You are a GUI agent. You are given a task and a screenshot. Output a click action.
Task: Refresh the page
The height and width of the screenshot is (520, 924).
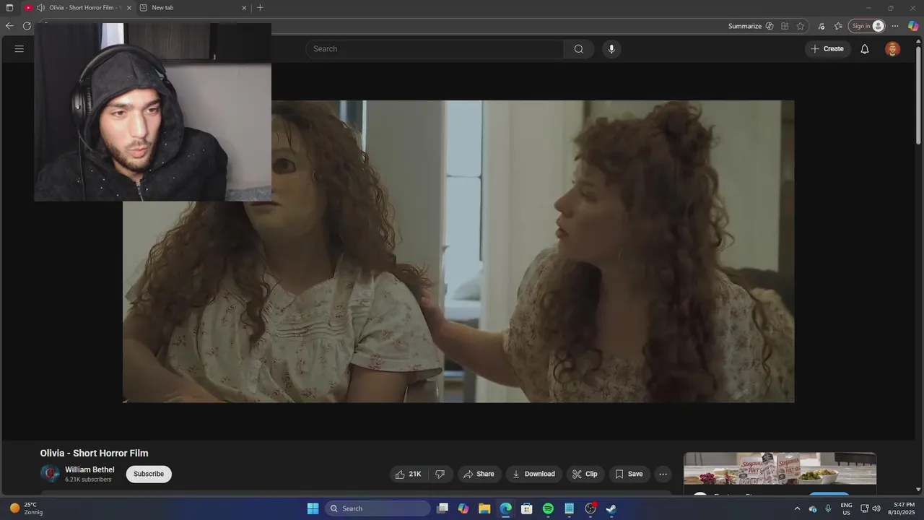tap(27, 26)
